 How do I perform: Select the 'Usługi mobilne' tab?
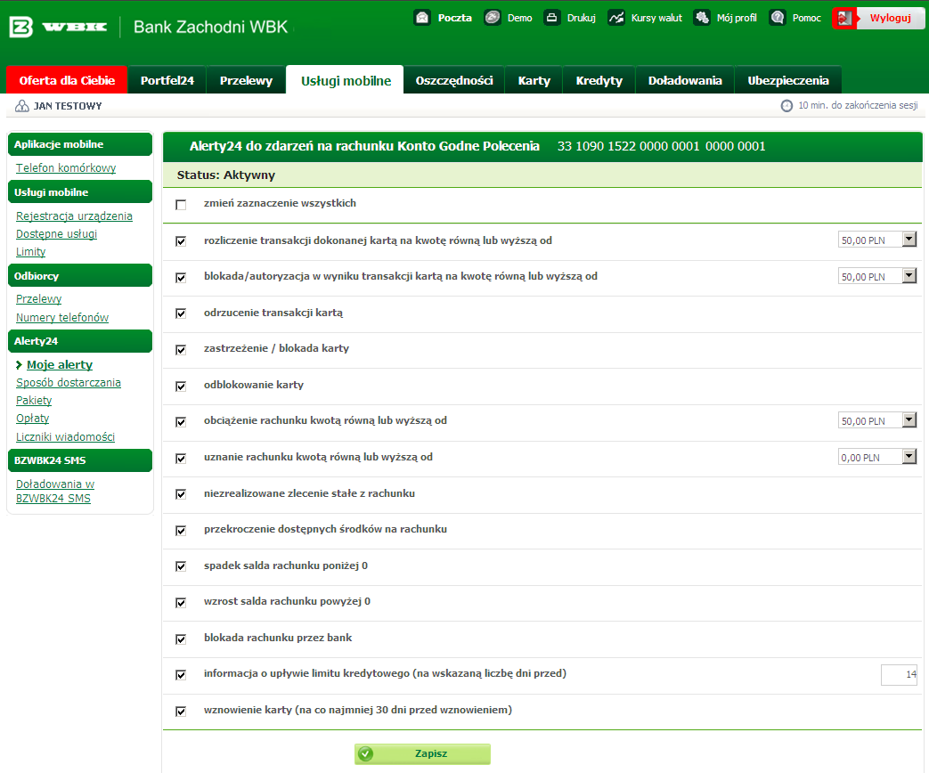coord(346,80)
